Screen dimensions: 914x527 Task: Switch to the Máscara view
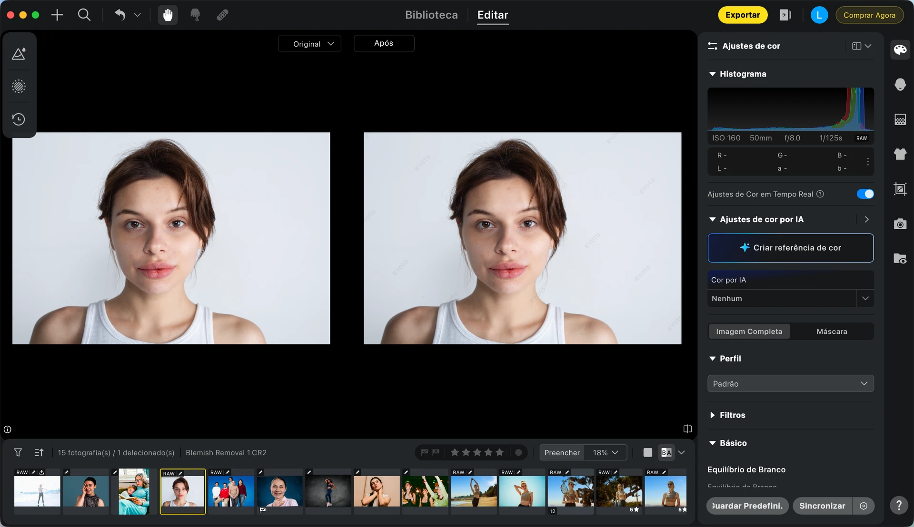(x=832, y=331)
